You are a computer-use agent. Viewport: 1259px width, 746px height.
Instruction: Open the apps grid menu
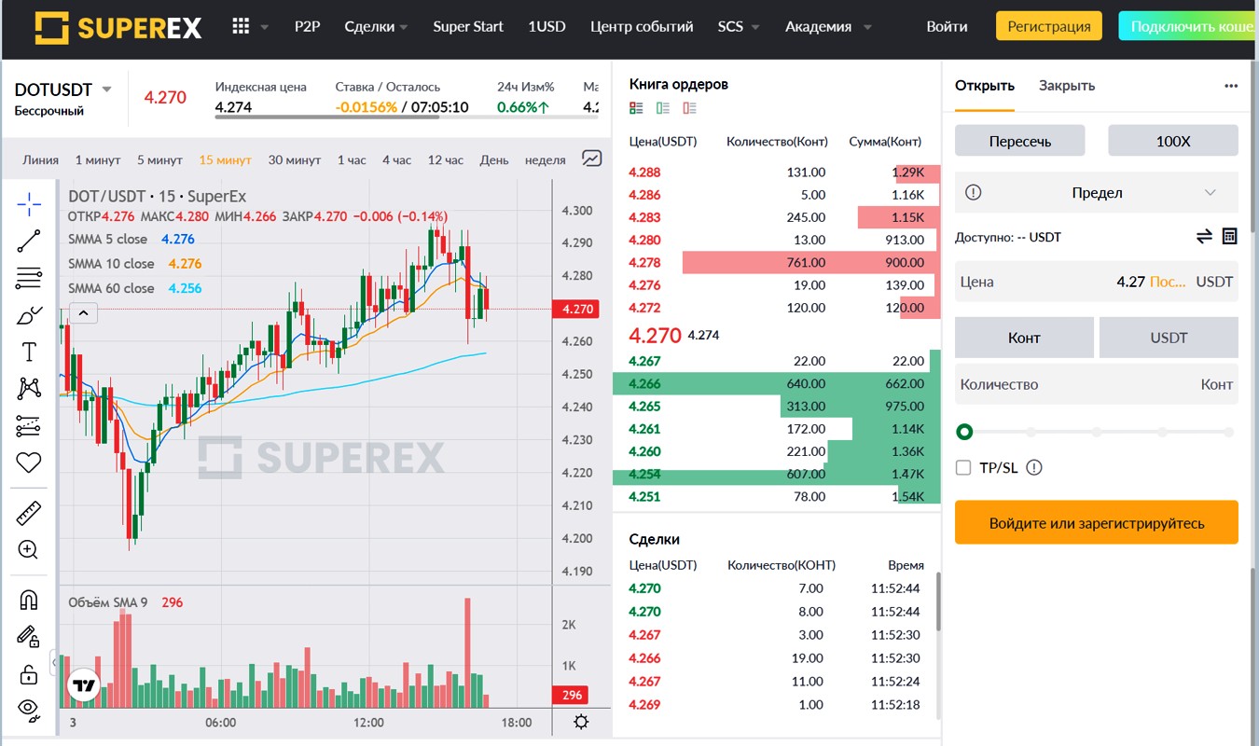[x=241, y=26]
